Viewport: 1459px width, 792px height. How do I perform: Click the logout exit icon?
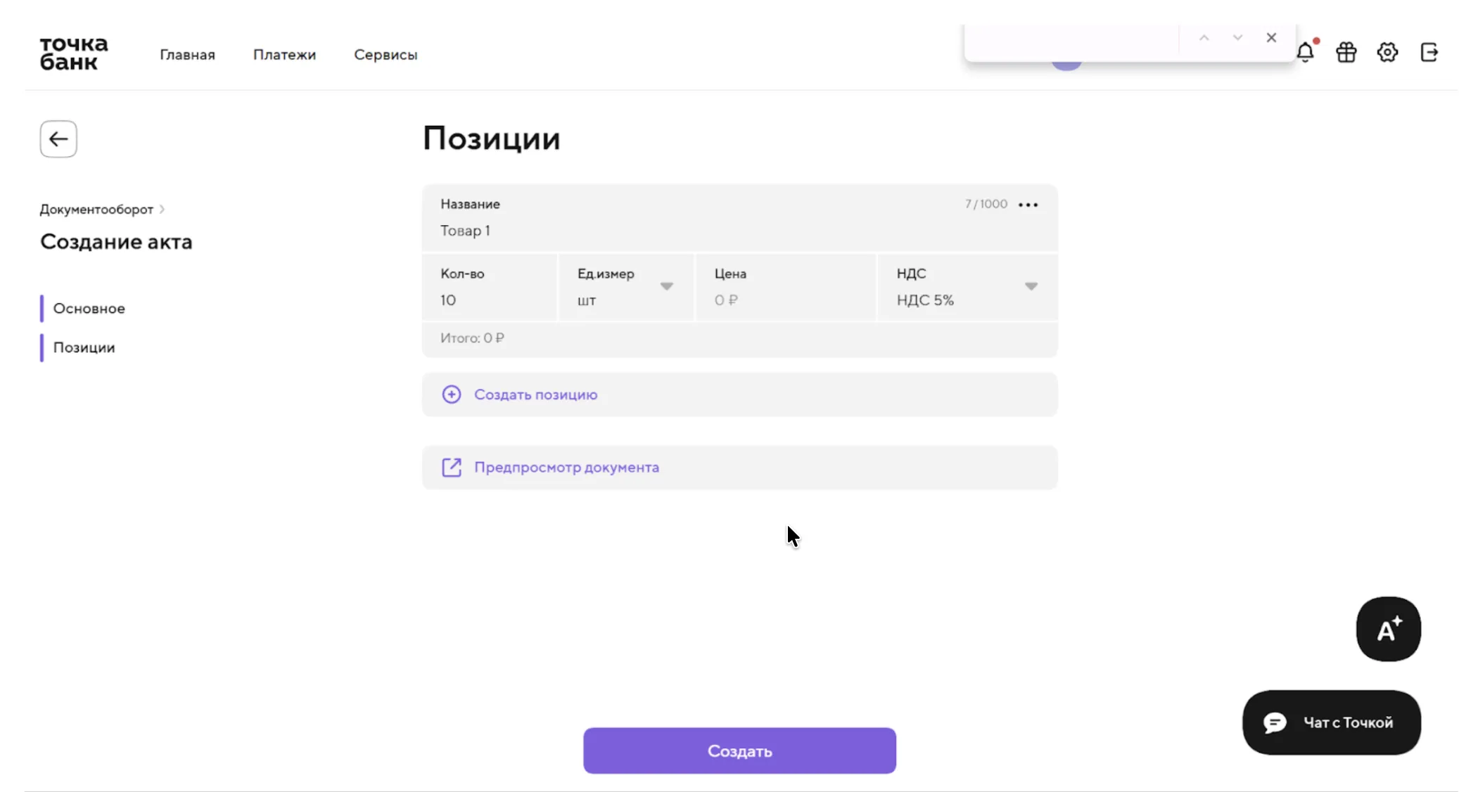(1429, 53)
